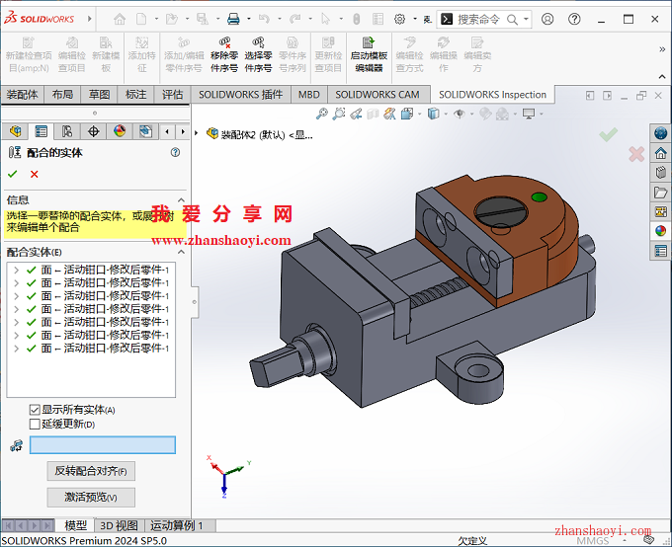This screenshot has width=672, height=547.
Task: Open the SOLIDWORKS 插件 tab
Action: tap(241, 94)
